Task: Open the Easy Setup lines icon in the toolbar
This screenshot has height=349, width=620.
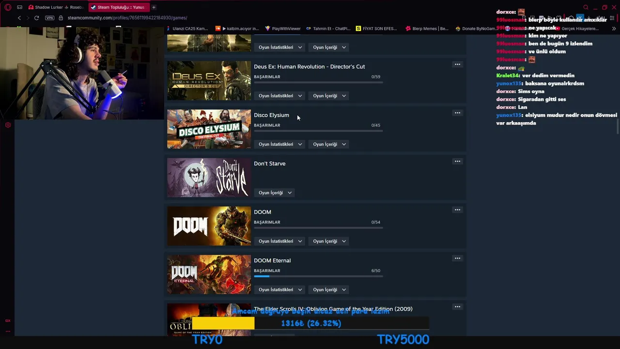Action: click(612, 18)
